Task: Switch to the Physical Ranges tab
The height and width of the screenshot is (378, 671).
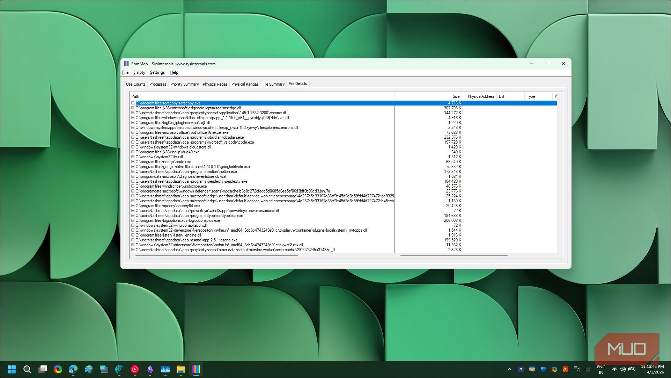Action: [x=245, y=84]
